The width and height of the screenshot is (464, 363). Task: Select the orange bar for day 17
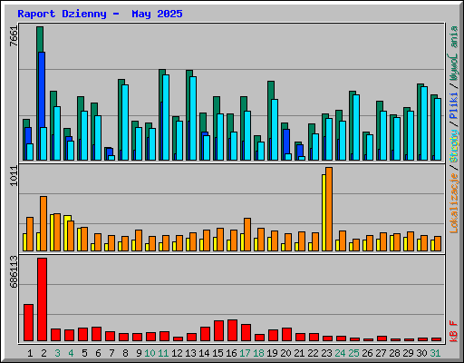[x=247, y=234]
